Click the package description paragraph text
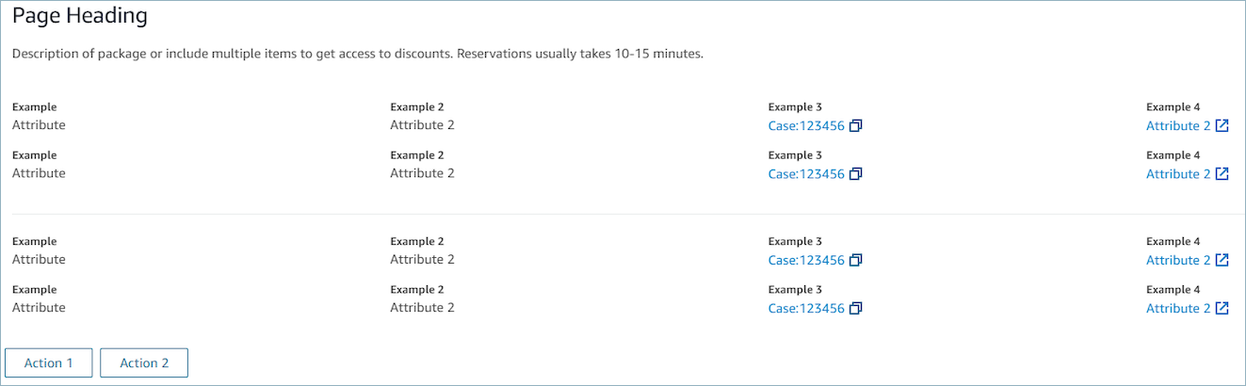Screen dimensions: 1246x386 (358, 54)
